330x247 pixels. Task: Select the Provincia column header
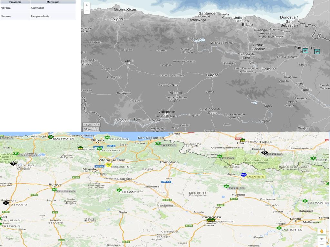point(15,2)
